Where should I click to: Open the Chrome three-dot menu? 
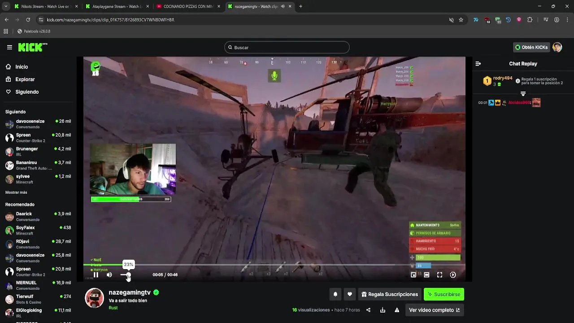(567, 20)
